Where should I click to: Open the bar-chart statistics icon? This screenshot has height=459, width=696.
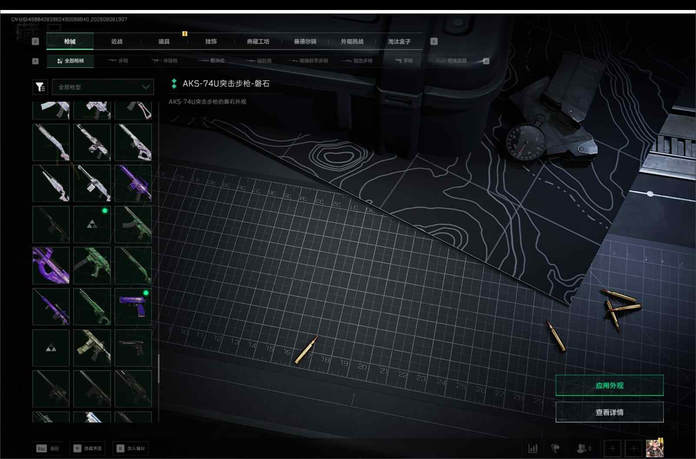(x=533, y=448)
